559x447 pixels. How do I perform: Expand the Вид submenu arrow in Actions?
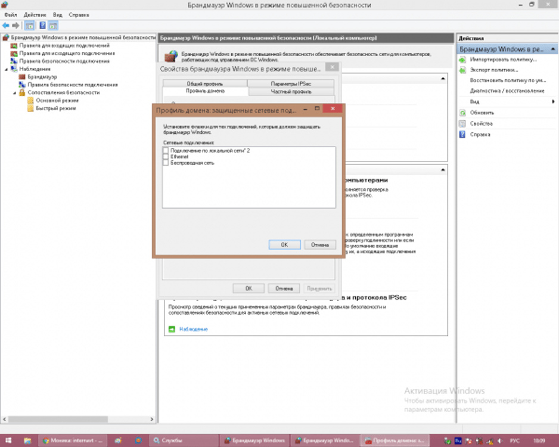pyautogui.click(x=553, y=102)
